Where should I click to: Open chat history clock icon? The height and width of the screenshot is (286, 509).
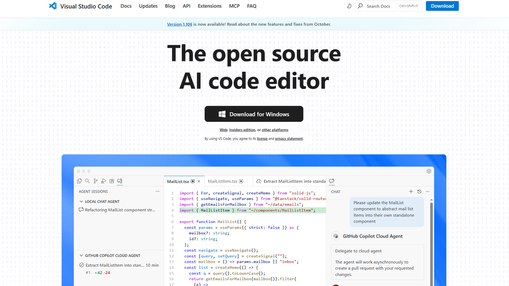(419, 192)
